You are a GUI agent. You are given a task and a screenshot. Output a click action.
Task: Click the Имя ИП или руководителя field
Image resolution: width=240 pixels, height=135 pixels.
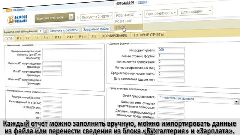[x=52, y=69]
